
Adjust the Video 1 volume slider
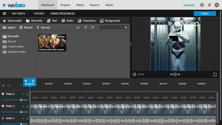21,112
